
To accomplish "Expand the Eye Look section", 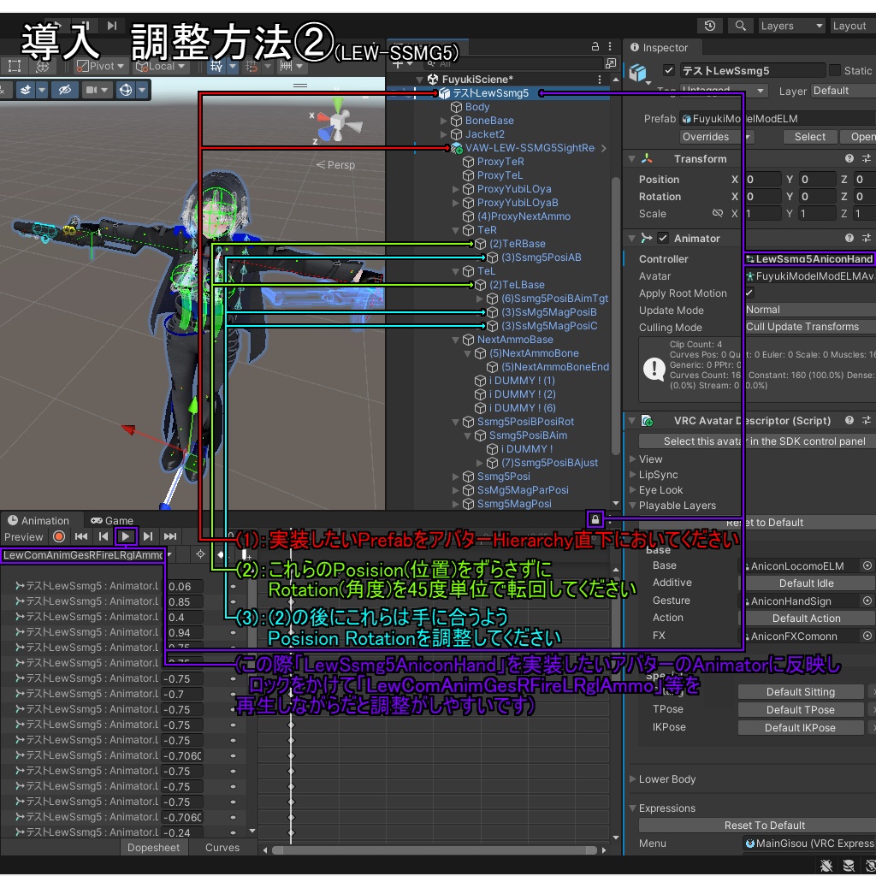I will [x=633, y=490].
